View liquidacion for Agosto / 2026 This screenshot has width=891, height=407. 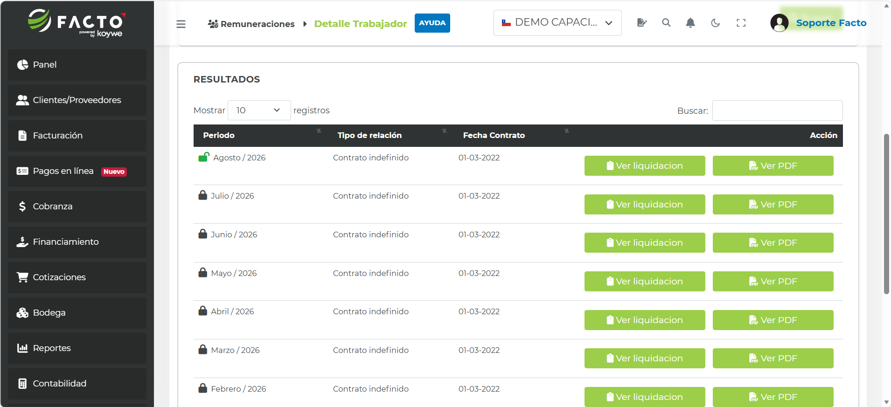(x=645, y=166)
